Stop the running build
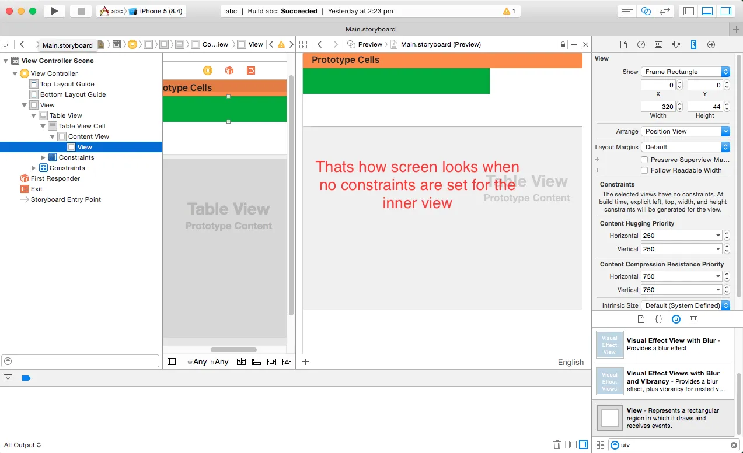This screenshot has width=743, height=453. [81, 11]
